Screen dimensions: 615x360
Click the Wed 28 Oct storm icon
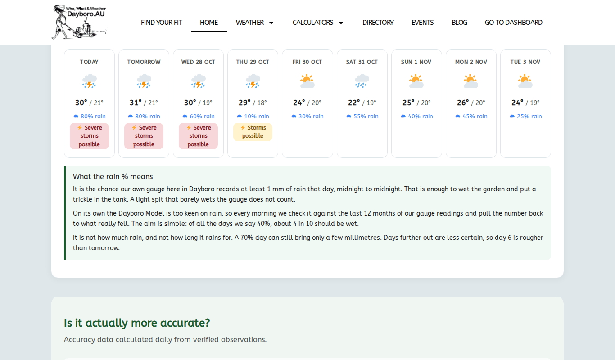click(x=198, y=81)
